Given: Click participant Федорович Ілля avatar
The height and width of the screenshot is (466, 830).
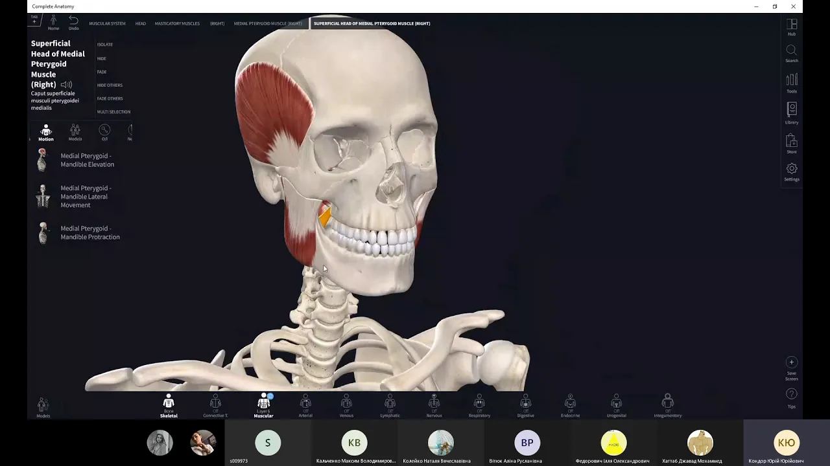Looking at the screenshot, I should tap(613, 443).
